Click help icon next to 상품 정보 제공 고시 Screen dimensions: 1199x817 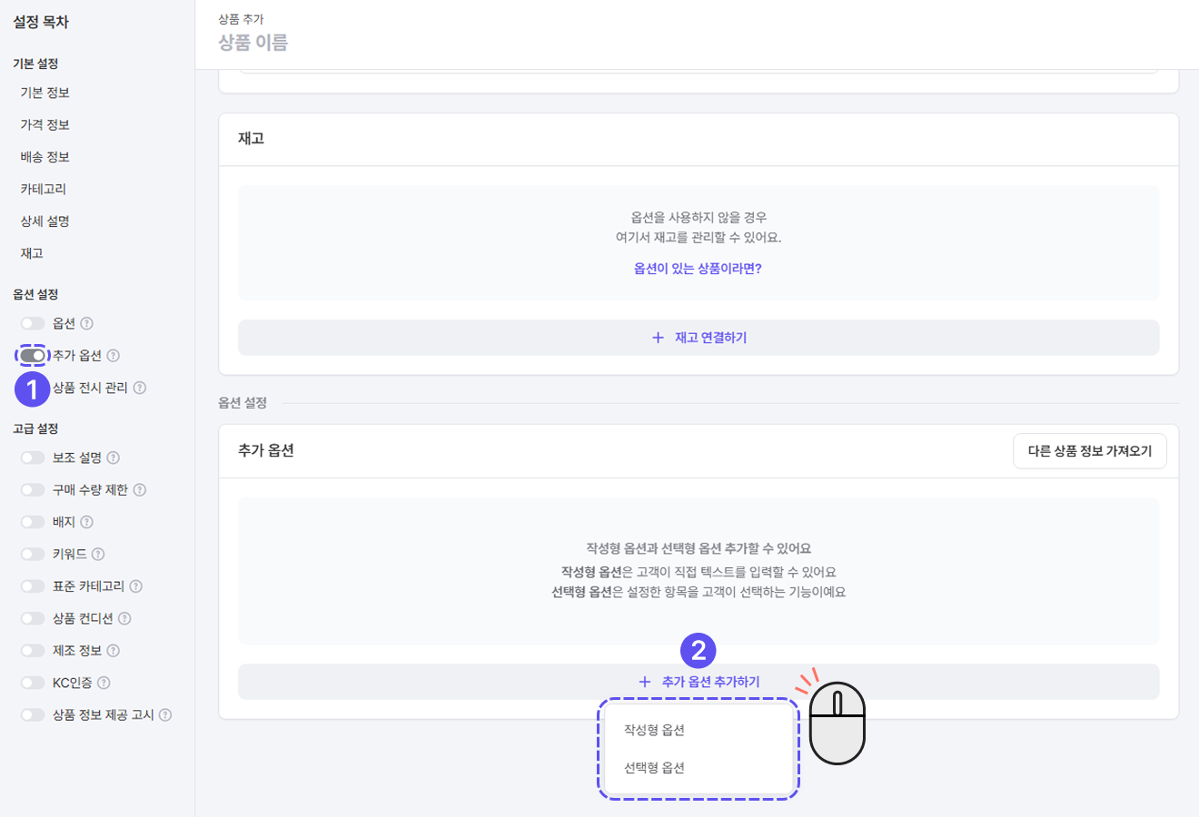coord(165,715)
